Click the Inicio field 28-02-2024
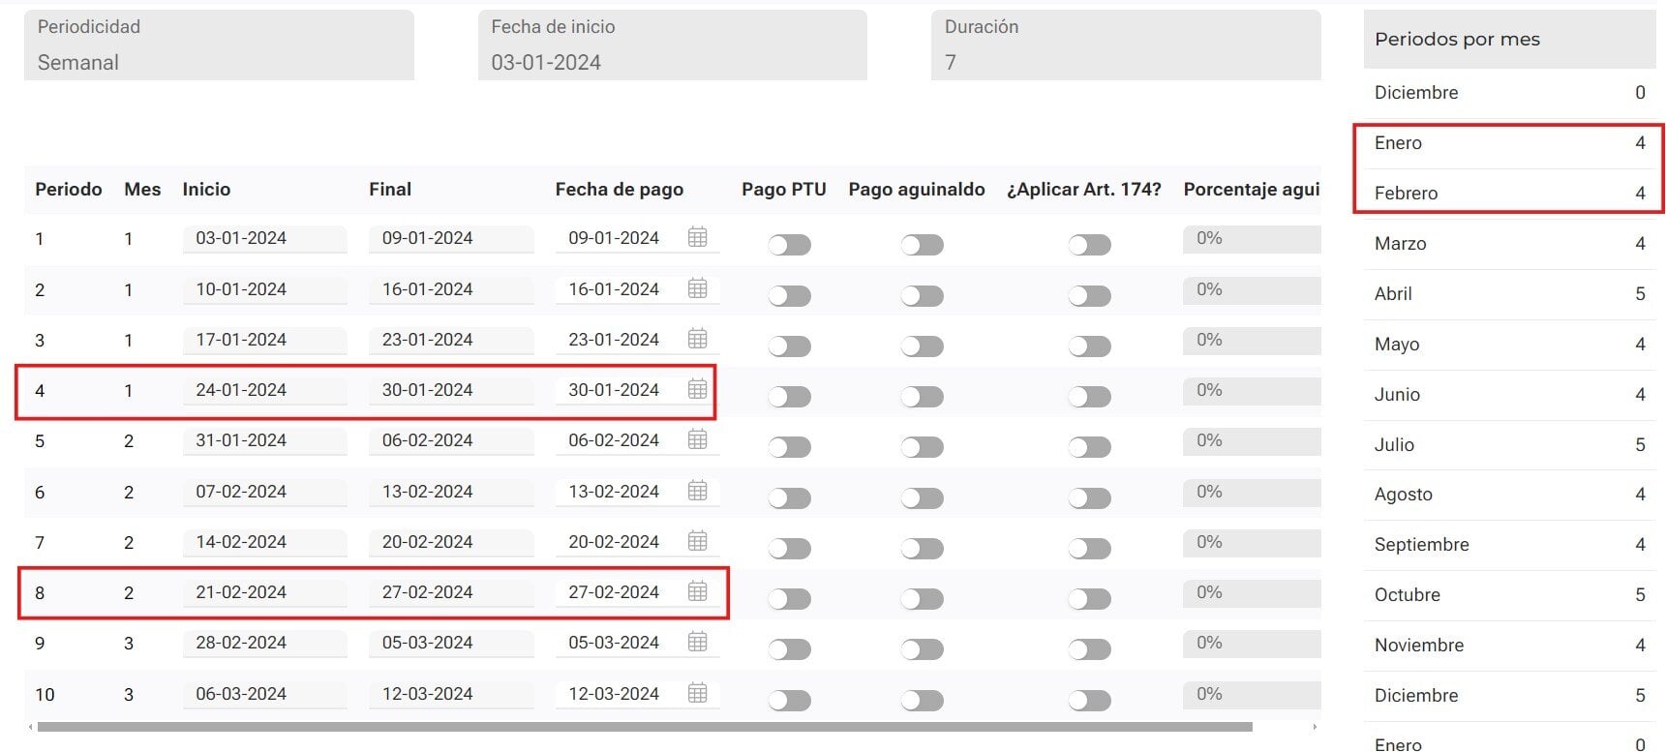Screen dimensions: 1666x752 tap(264, 643)
